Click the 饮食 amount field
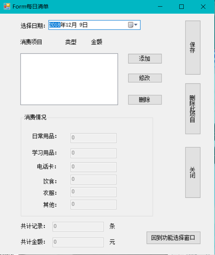The height and width of the screenshot is (255, 215). click(x=94, y=180)
